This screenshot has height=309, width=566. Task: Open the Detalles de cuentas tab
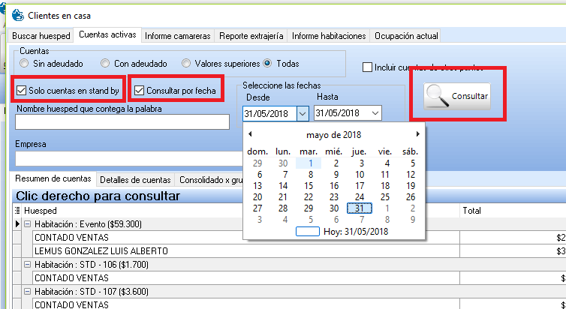tap(135, 179)
